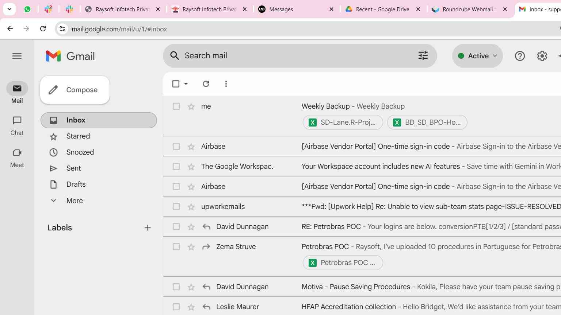Star the upworkemails message
The height and width of the screenshot is (315, 561).
(191, 207)
